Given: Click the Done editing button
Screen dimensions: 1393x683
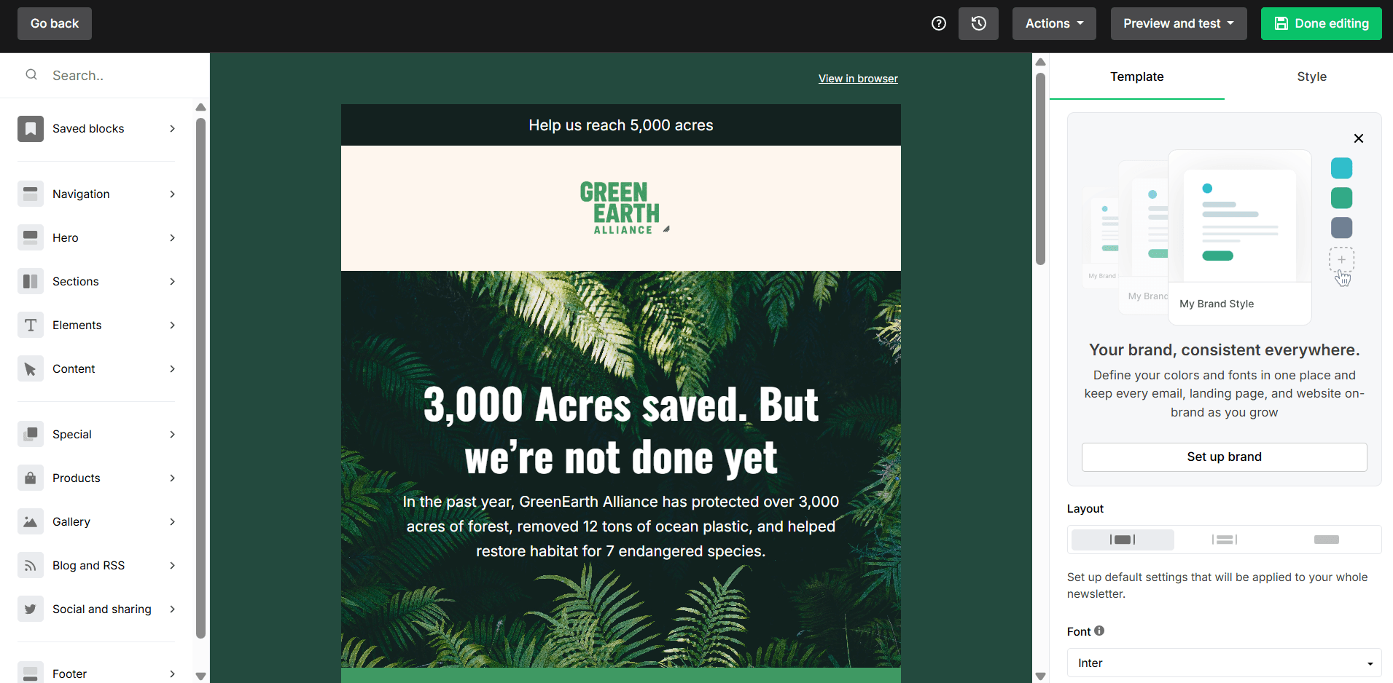Looking at the screenshot, I should tap(1321, 23).
